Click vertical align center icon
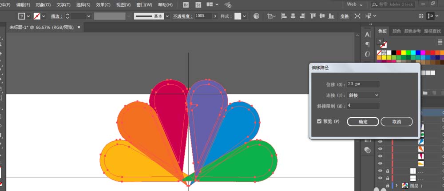 tap(322, 16)
